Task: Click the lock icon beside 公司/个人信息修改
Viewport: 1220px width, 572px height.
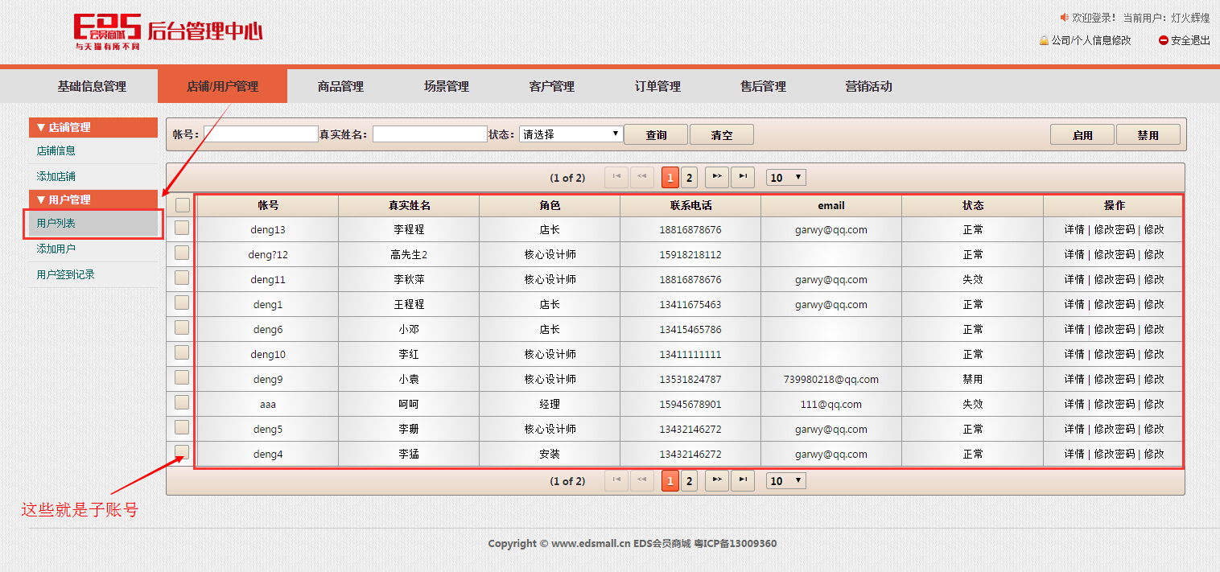Action: (x=1044, y=40)
